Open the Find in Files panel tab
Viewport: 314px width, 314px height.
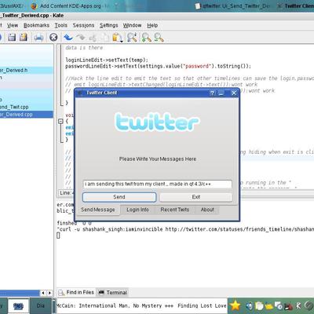76,292
